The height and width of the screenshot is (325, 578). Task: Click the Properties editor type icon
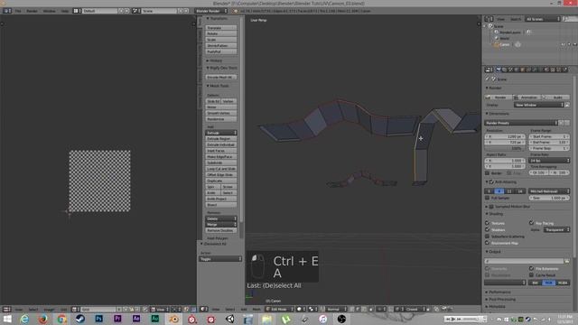click(x=489, y=70)
